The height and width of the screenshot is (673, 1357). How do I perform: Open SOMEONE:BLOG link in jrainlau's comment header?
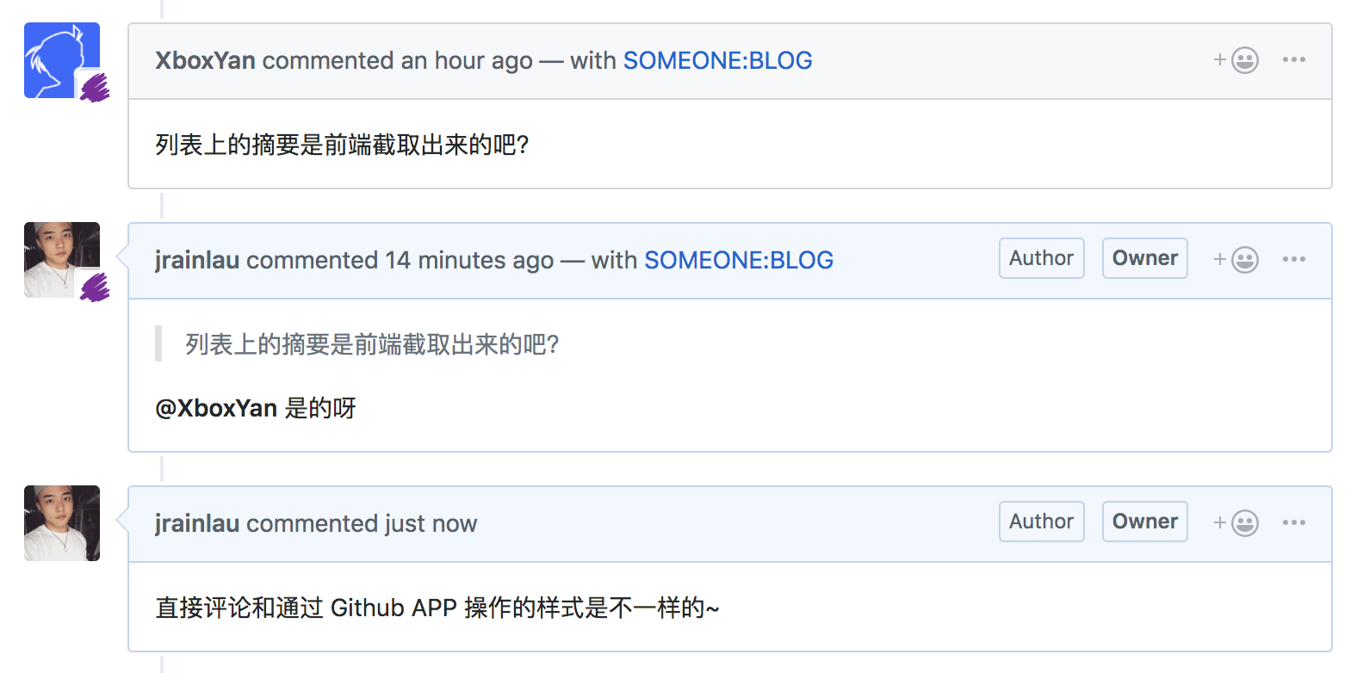click(739, 260)
